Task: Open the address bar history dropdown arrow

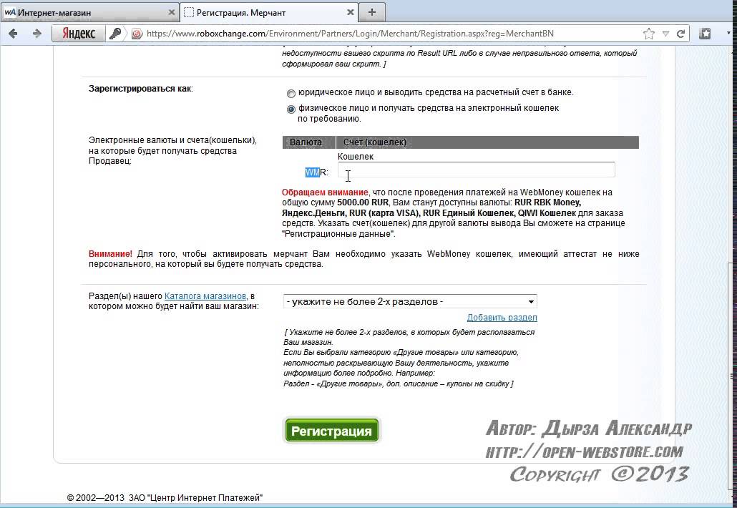Action: pos(665,34)
